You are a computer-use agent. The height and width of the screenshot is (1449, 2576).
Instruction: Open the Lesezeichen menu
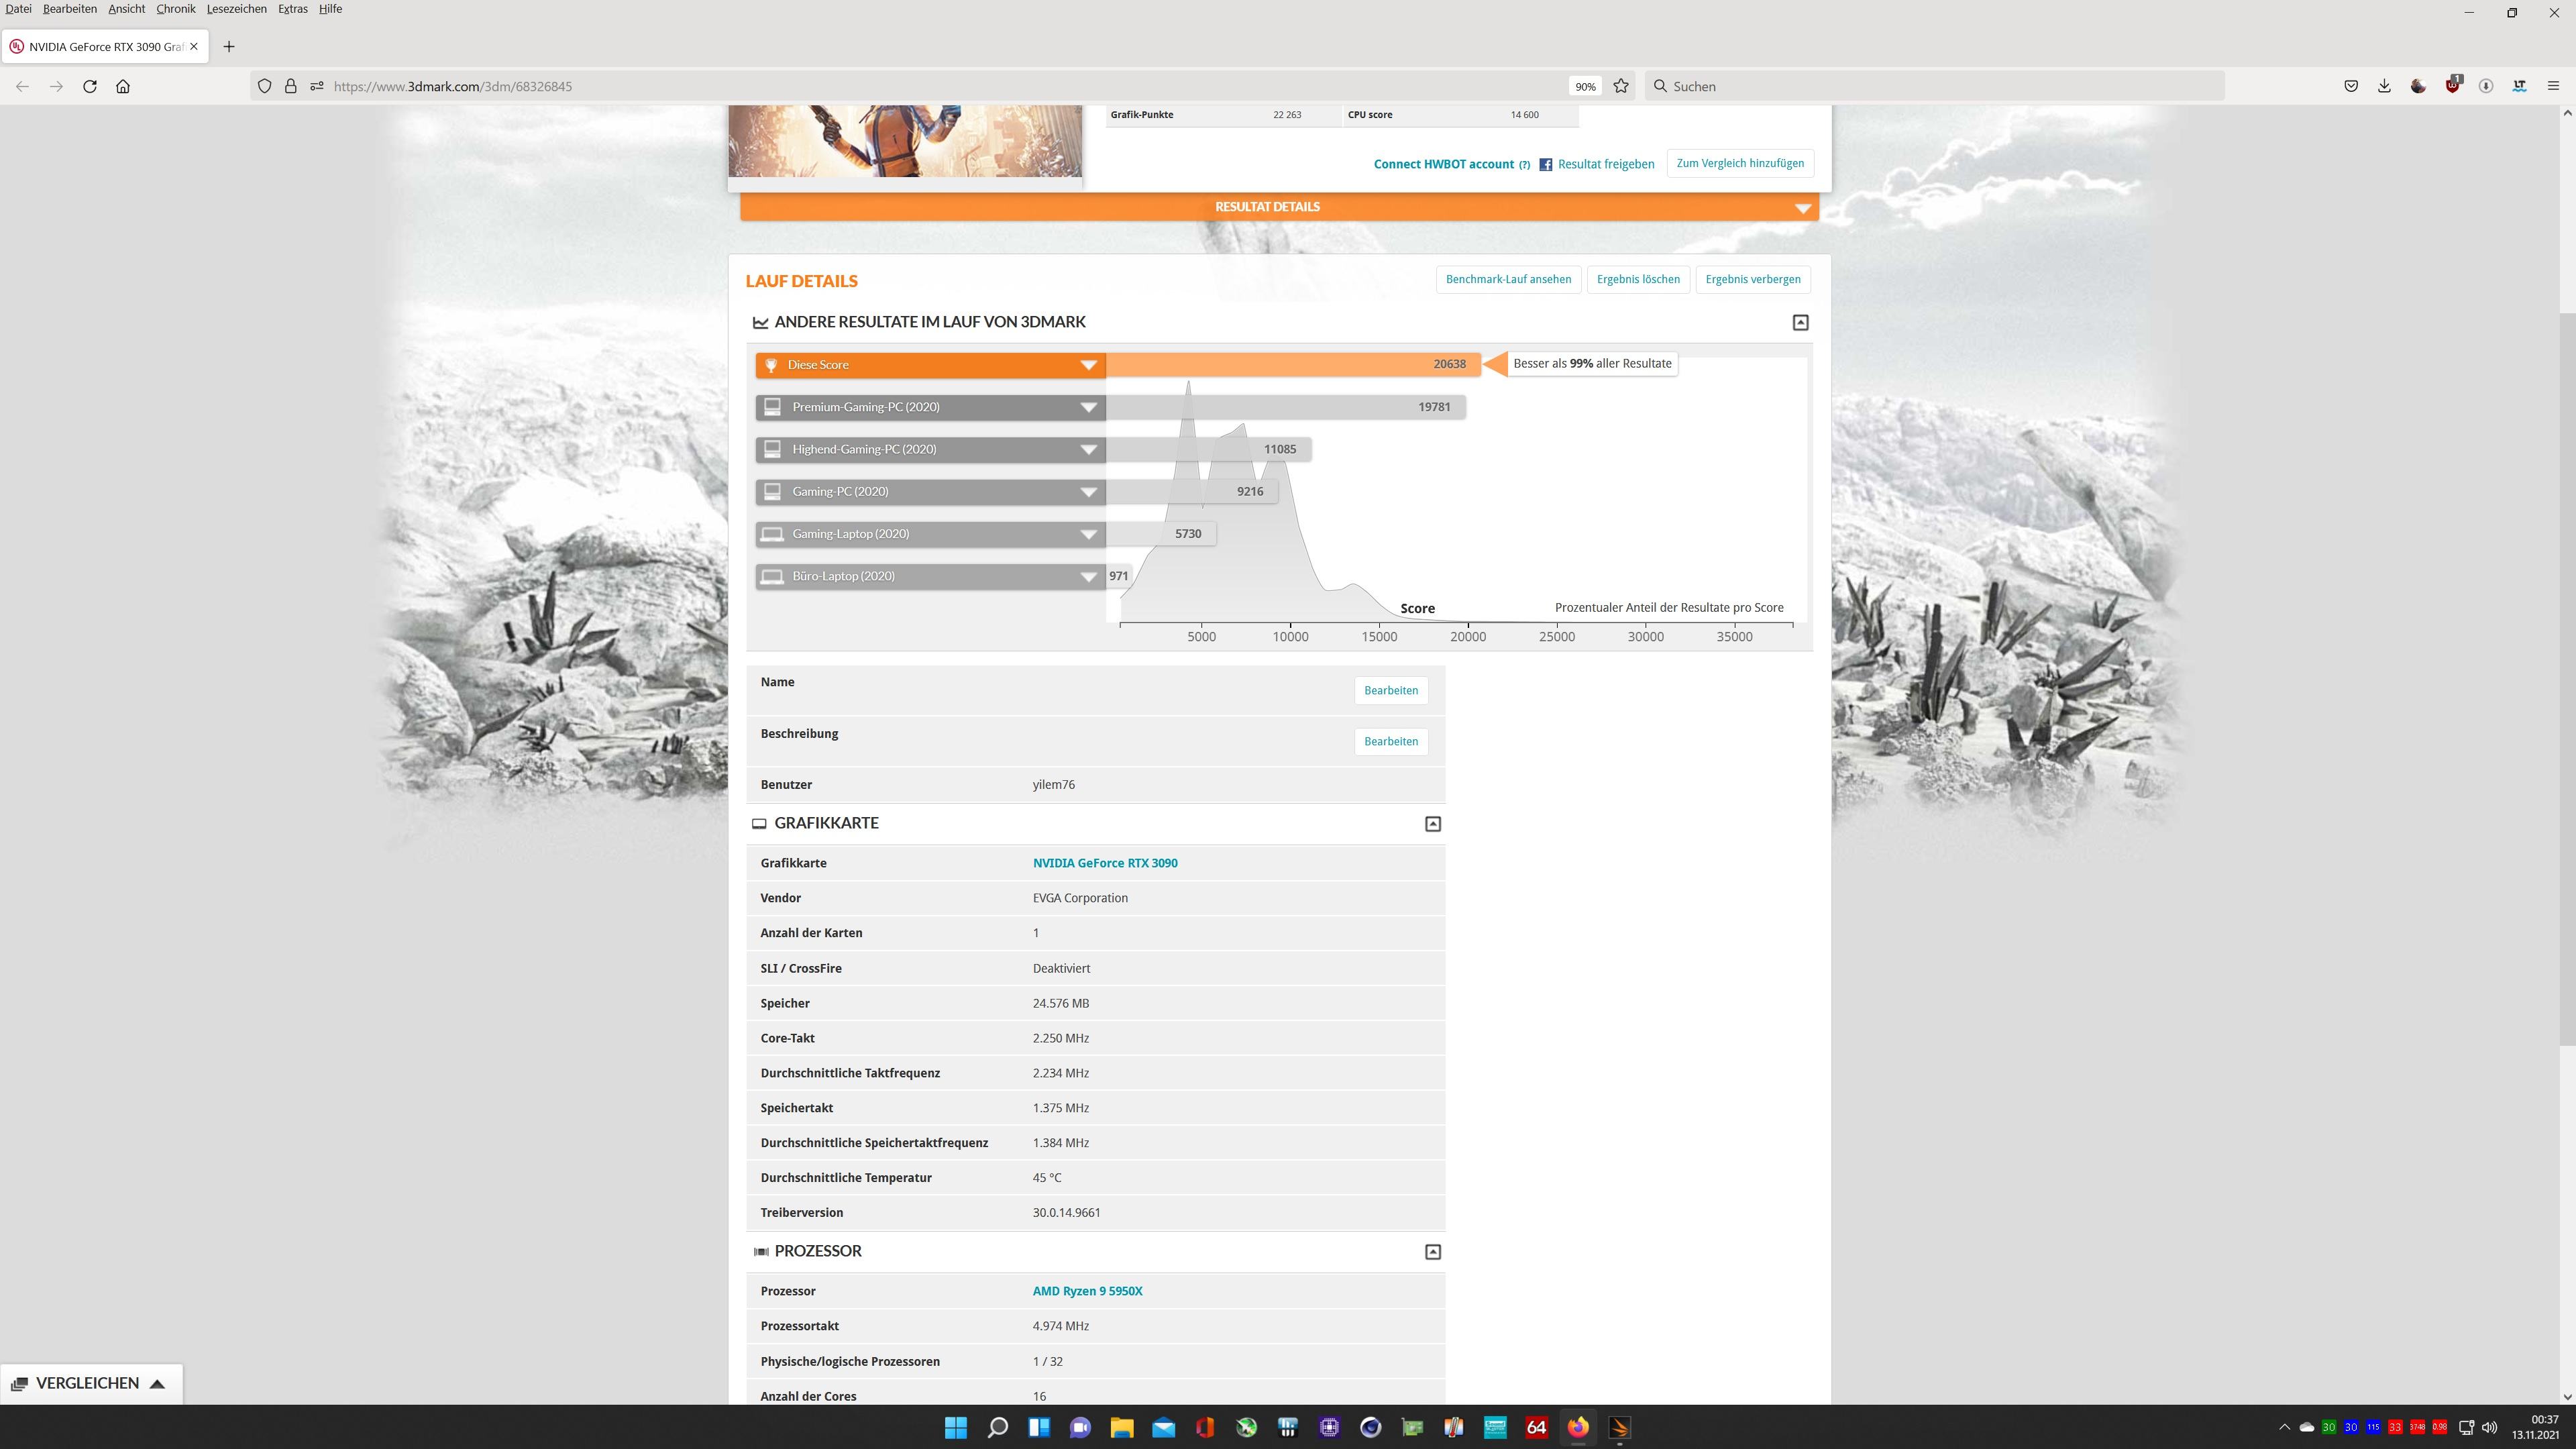click(x=236, y=9)
